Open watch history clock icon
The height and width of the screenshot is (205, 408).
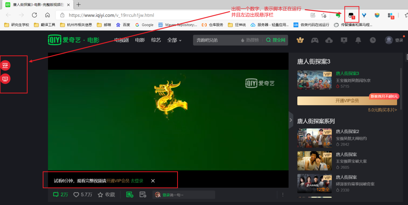coord(373,40)
